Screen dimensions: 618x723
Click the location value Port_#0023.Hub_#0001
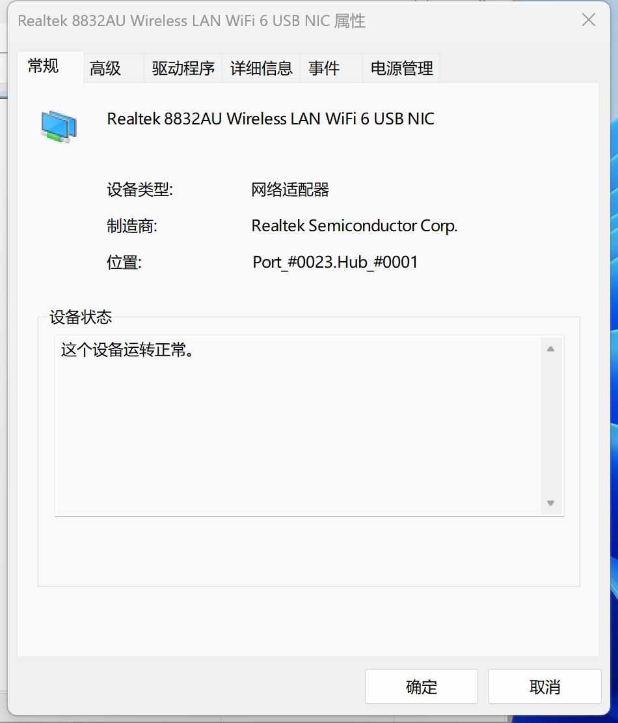pos(335,262)
